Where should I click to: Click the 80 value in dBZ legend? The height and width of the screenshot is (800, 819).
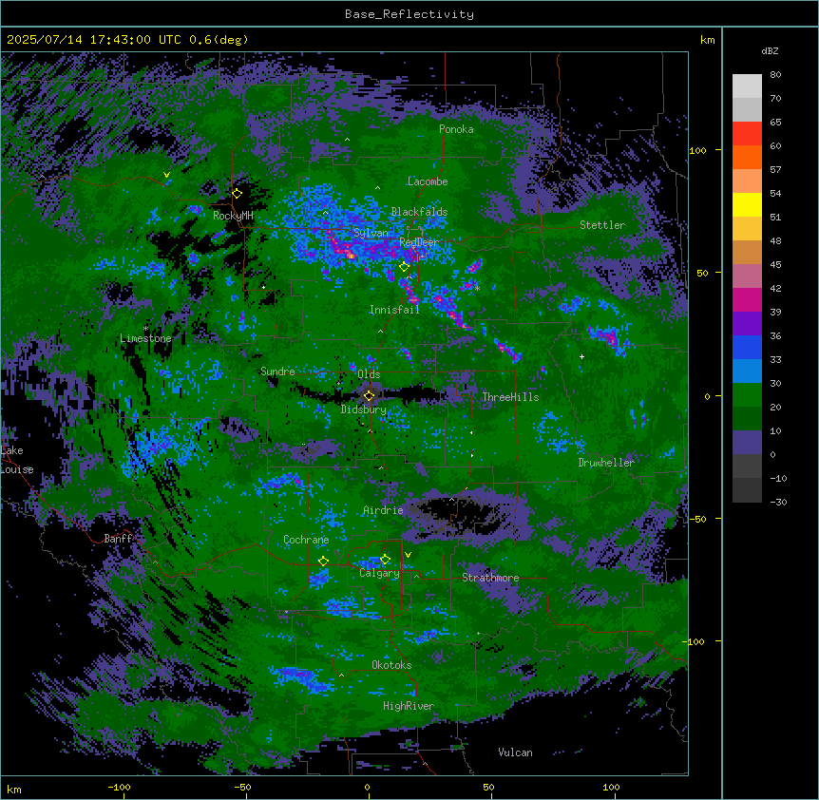(x=775, y=75)
